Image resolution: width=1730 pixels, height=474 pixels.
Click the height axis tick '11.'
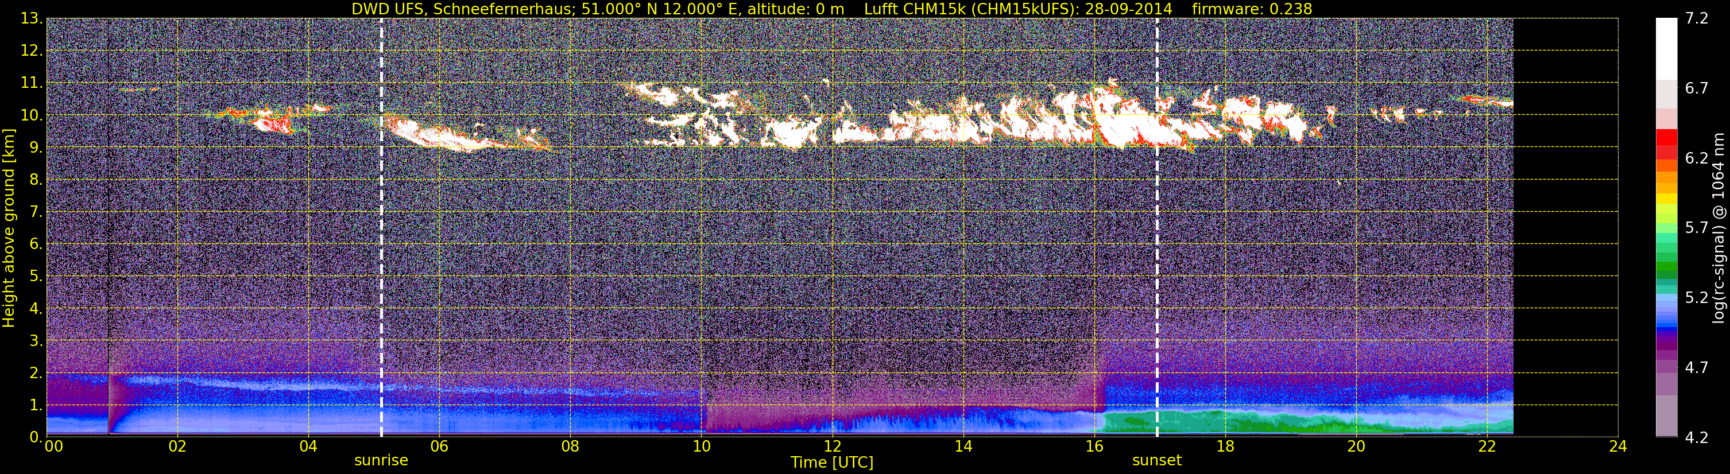coord(32,83)
